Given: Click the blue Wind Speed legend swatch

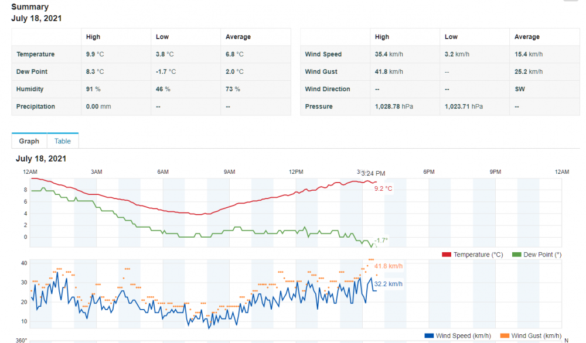Looking at the screenshot, I should 429,335.
